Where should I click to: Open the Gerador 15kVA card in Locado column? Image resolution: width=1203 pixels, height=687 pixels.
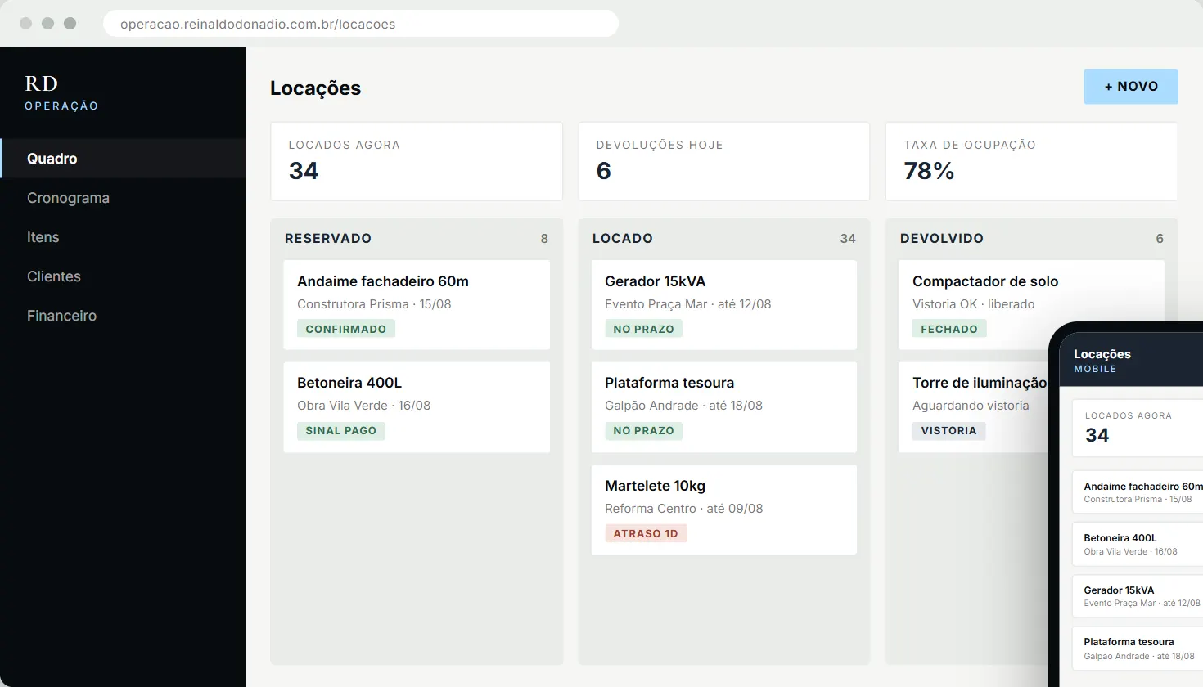tap(724, 305)
